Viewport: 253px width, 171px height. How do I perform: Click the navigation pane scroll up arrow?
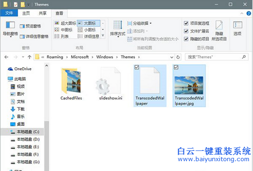point(47,65)
